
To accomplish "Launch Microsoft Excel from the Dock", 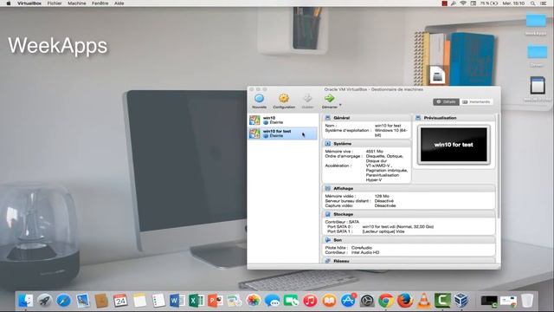I will point(196,301).
